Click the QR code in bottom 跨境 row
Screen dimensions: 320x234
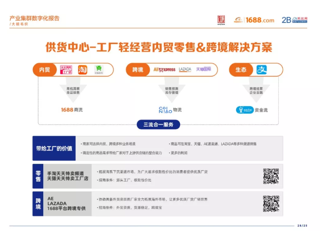coord(271,203)
